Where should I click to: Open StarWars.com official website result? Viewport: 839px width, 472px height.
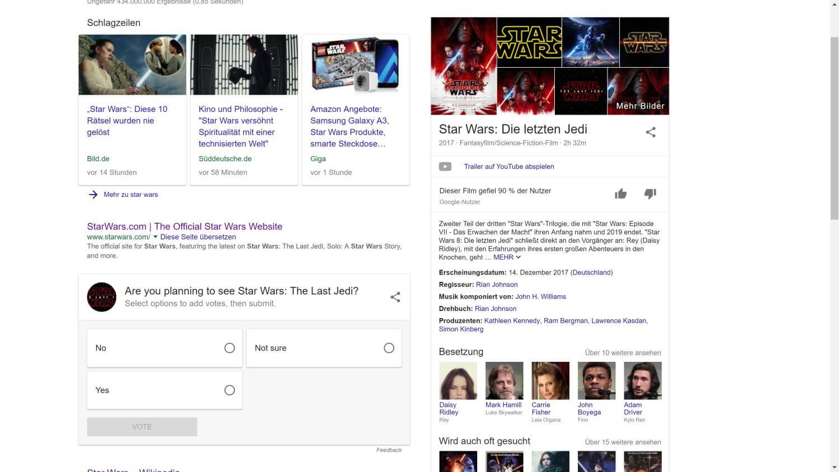click(185, 226)
